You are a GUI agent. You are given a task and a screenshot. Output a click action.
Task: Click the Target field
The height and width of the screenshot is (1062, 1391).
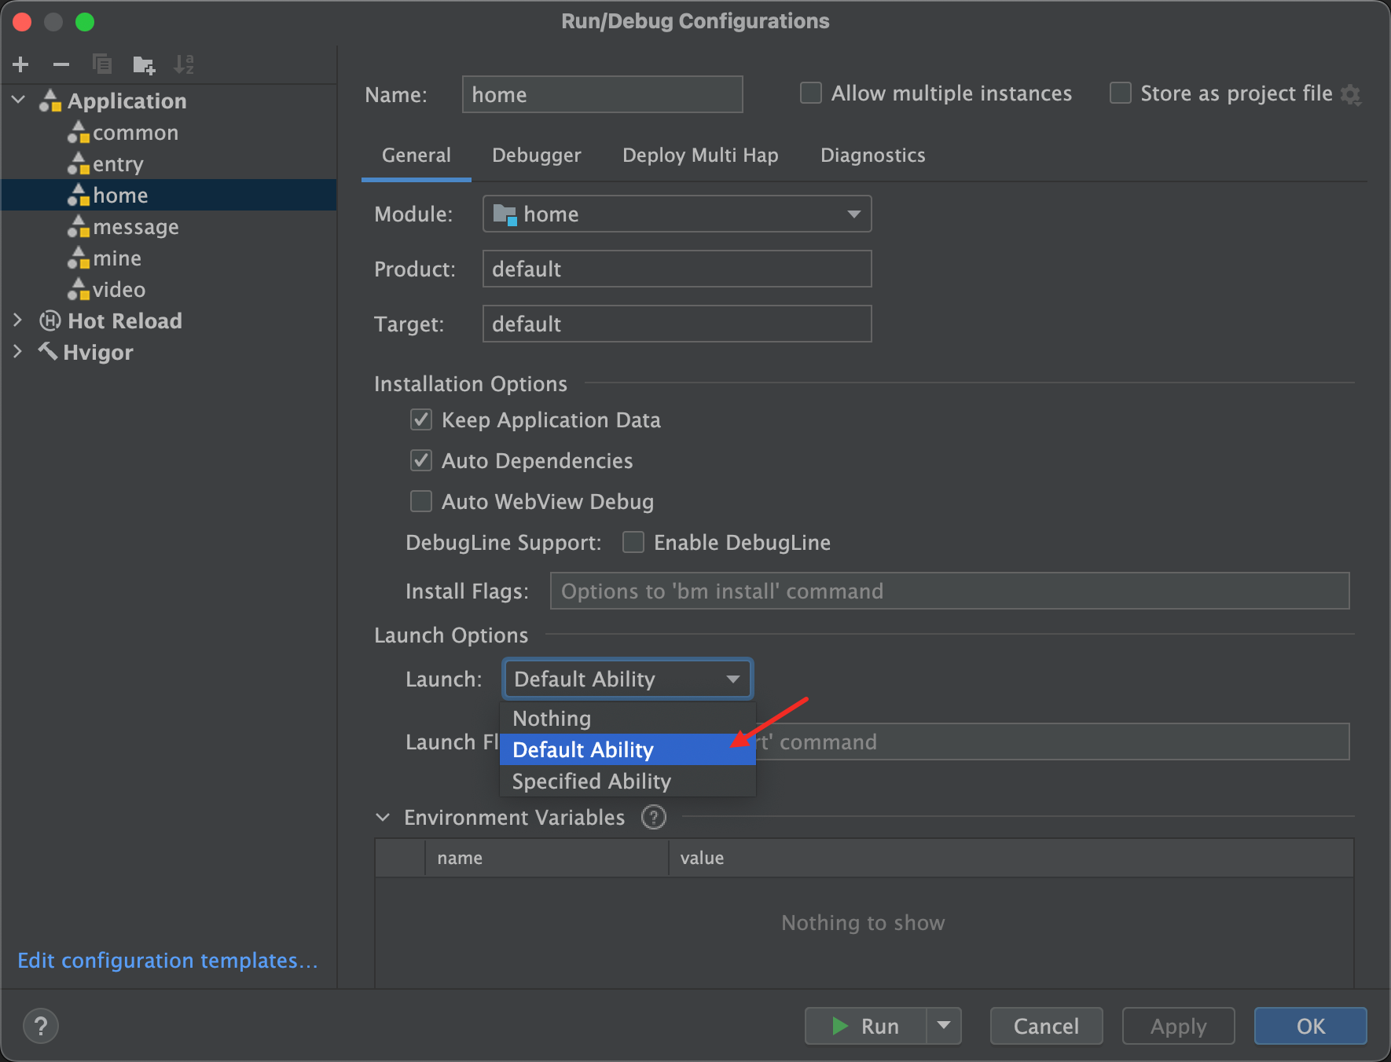pos(677,324)
